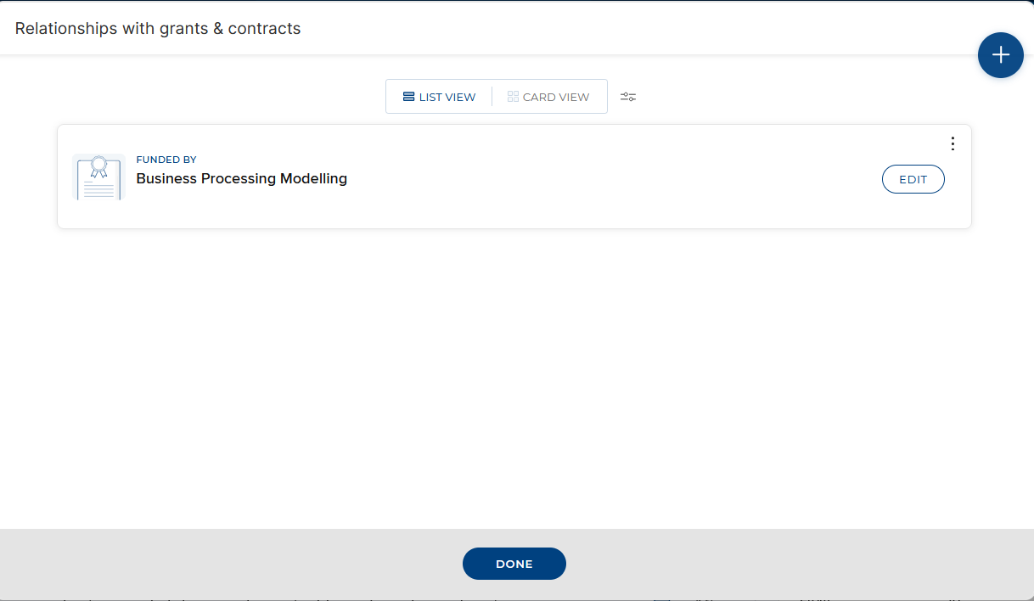The image size is (1034, 601).
Task: Open the three-dot menu on the grant card
Action: 953,143
